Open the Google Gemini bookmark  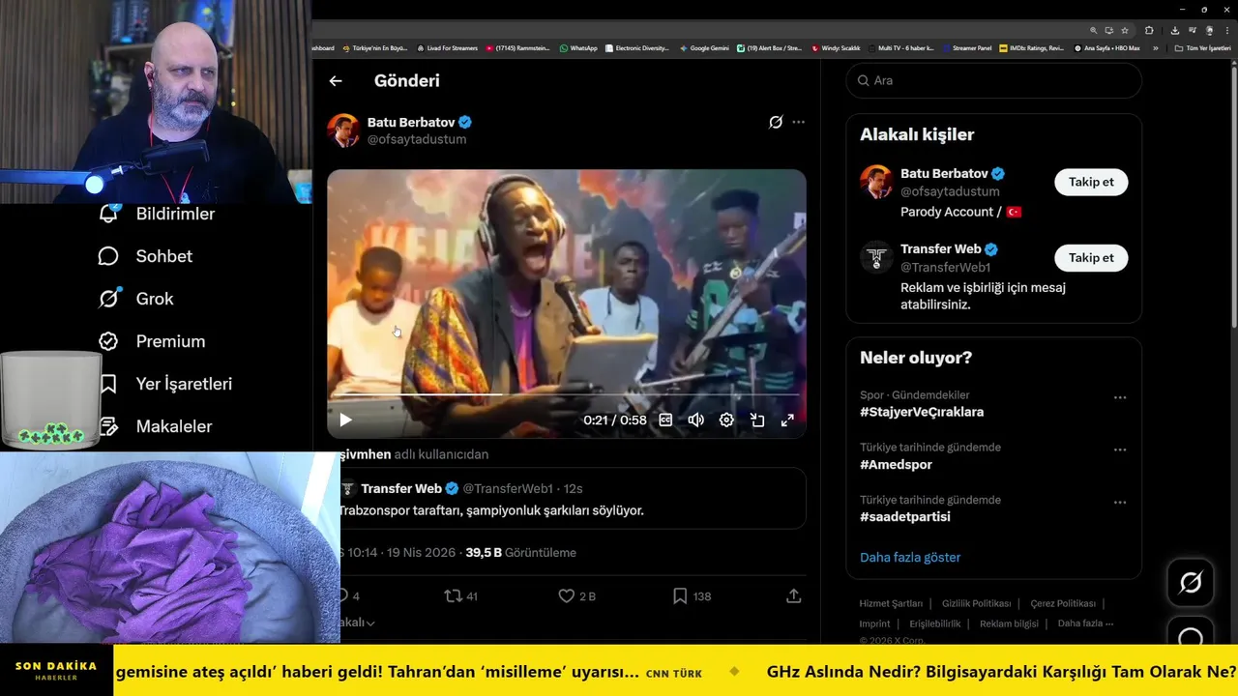(x=704, y=48)
